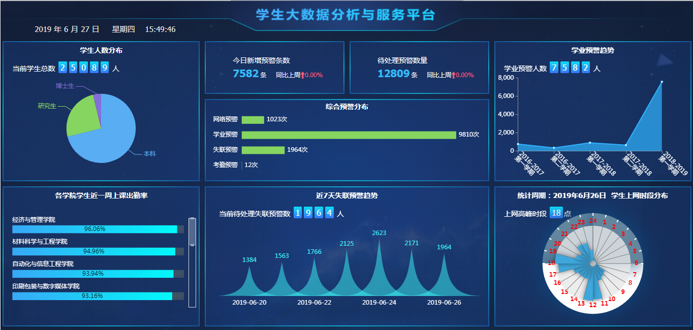Click 学生大数据分析与服务平台 header title
Viewport: 693px width, 330px height.
(x=345, y=15)
